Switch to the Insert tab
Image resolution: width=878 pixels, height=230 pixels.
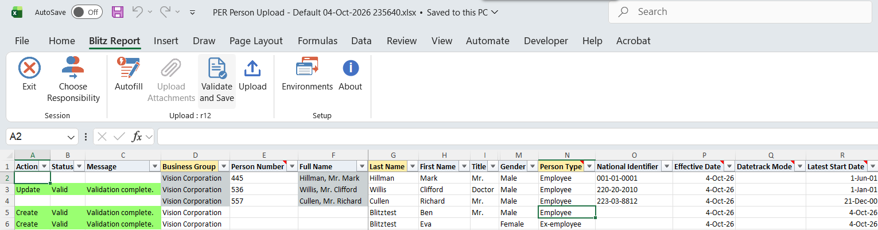click(166, 41)
